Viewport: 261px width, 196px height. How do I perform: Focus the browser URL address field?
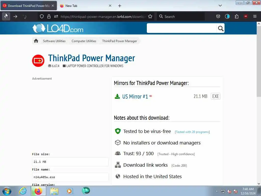tap(103, 17)
